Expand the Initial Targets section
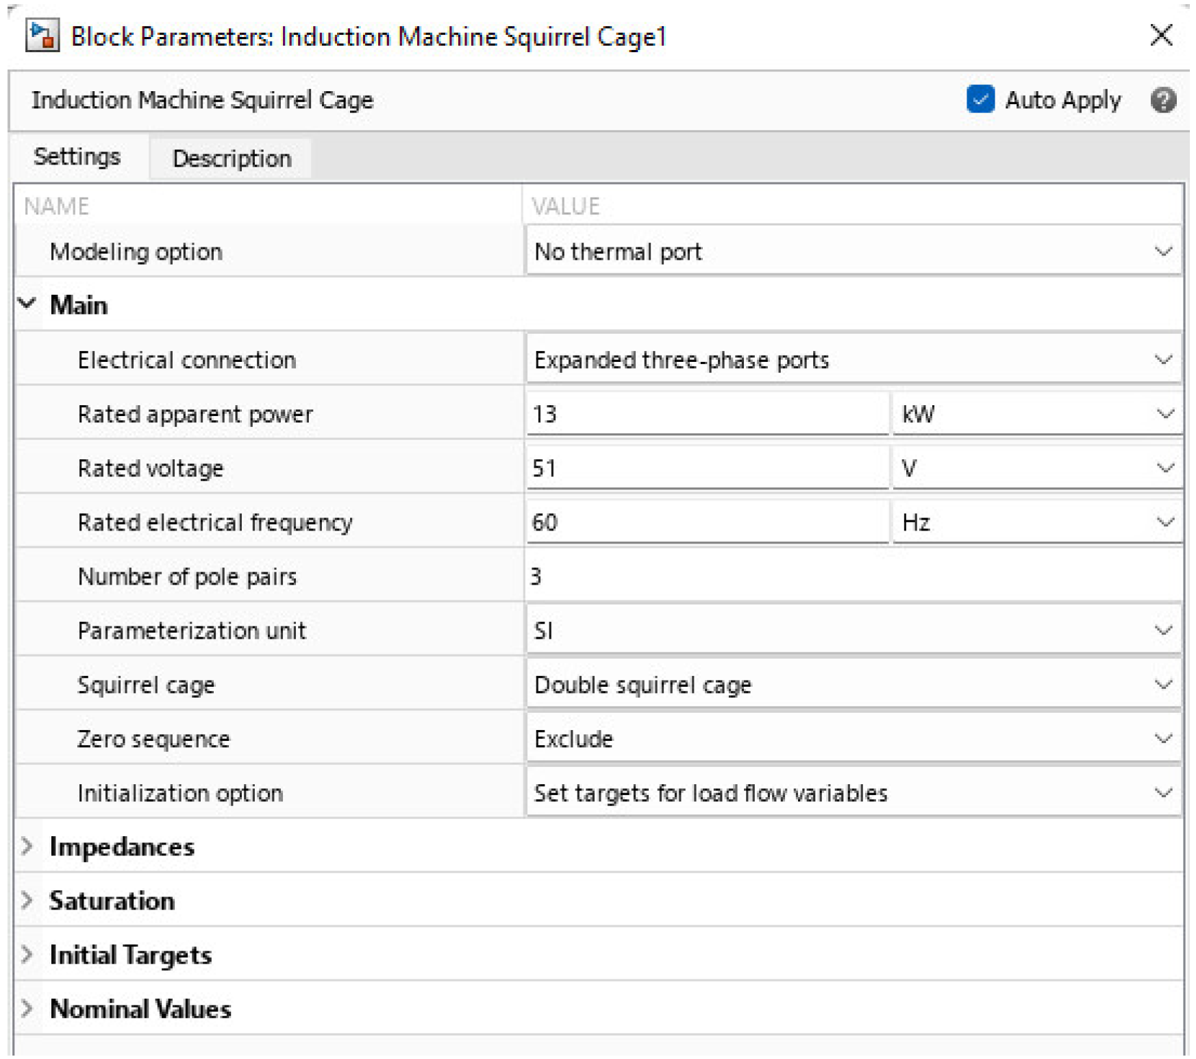The height and width of the screenshot is (1059, 1196). click(27, 954)
